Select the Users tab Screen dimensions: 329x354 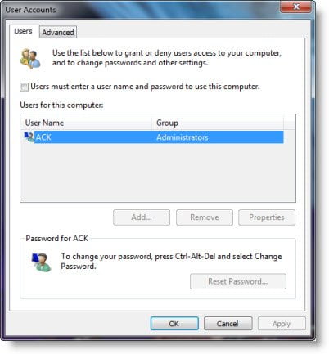(x=23, y=31)
